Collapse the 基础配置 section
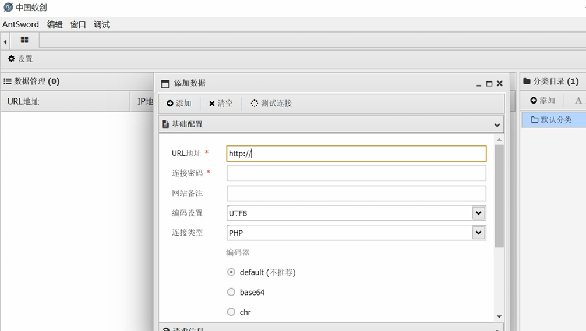 pyautogui.click(x=496, y=124)
